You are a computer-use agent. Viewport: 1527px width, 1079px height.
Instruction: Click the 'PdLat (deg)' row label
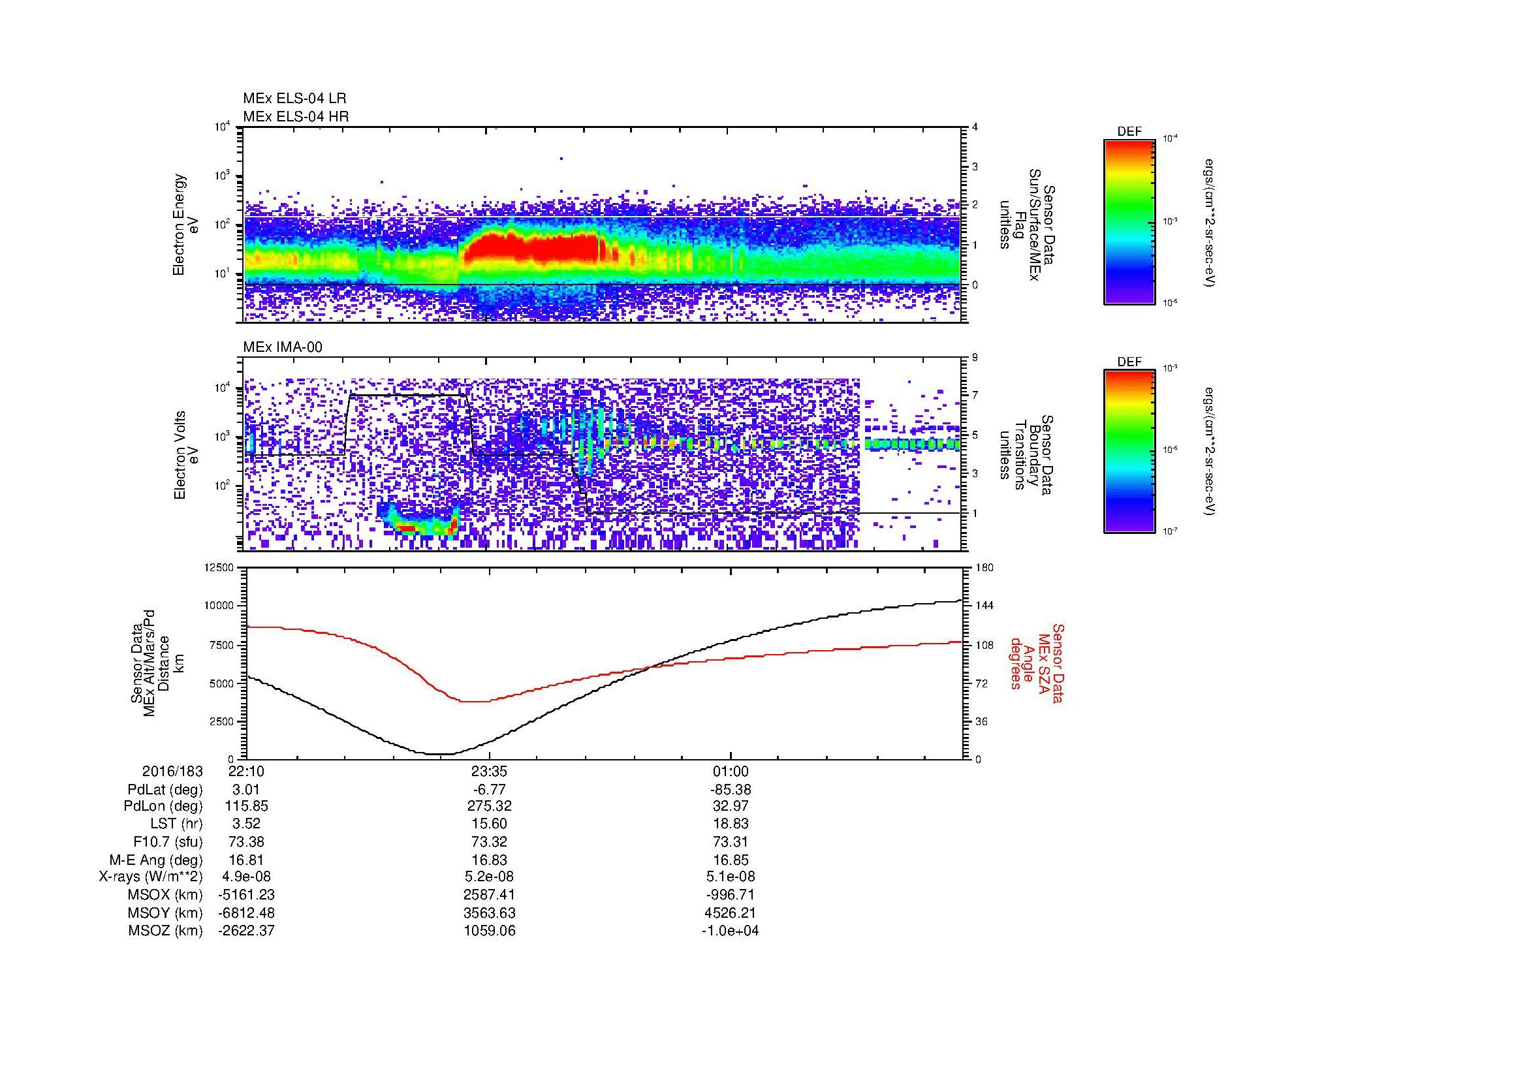[165, 790]
